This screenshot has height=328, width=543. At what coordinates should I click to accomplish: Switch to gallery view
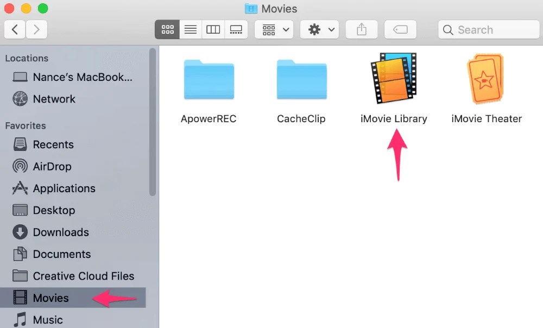[236, 29]
